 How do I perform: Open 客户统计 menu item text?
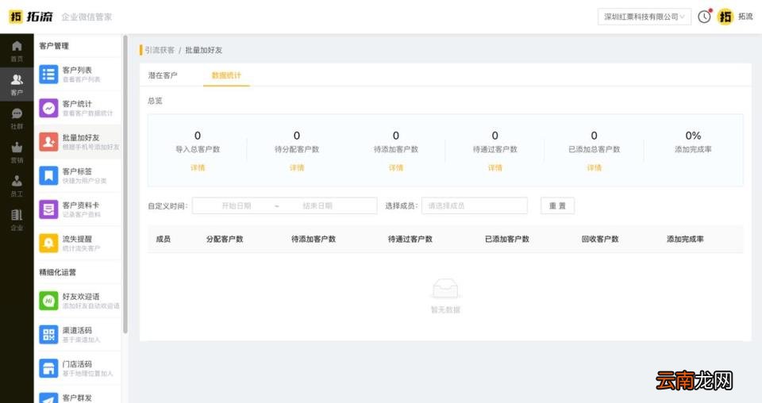tap(77, 103)
